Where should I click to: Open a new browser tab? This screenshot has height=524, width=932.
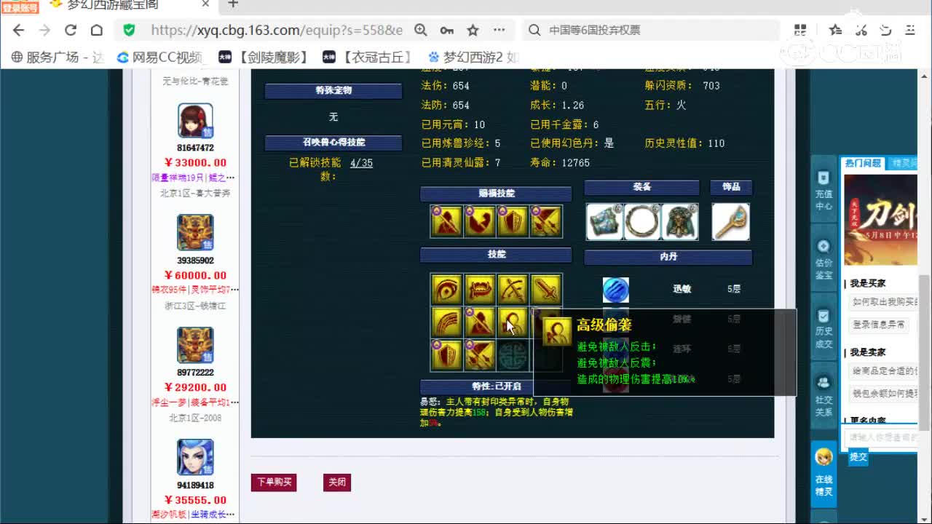(x=233, y=4)
